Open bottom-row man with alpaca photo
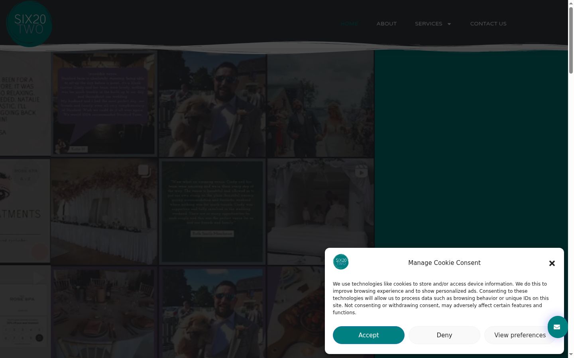This screenshot has width=574, height=358. 212,312
